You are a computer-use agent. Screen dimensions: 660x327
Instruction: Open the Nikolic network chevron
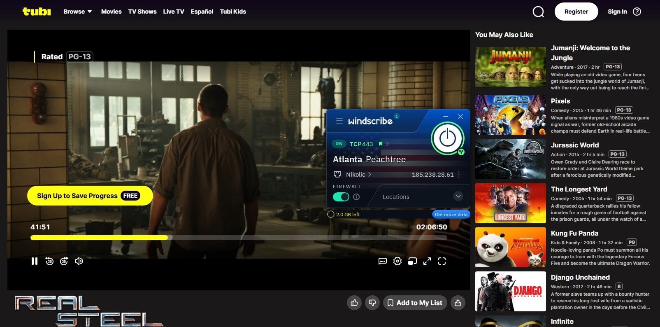[370, 175]
